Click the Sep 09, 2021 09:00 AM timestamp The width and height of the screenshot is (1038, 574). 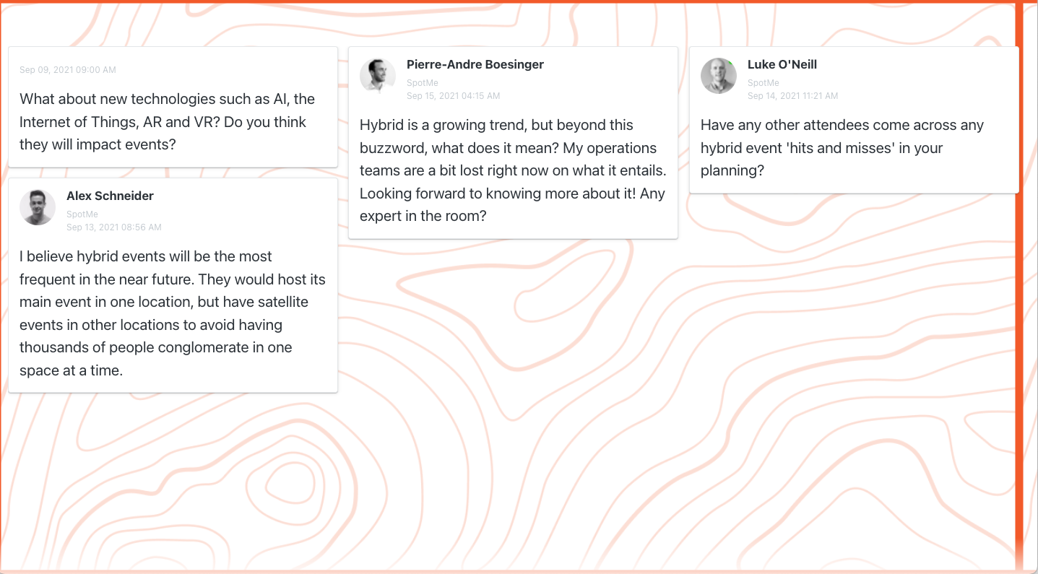pyautogui.click(x=68, y=70)
